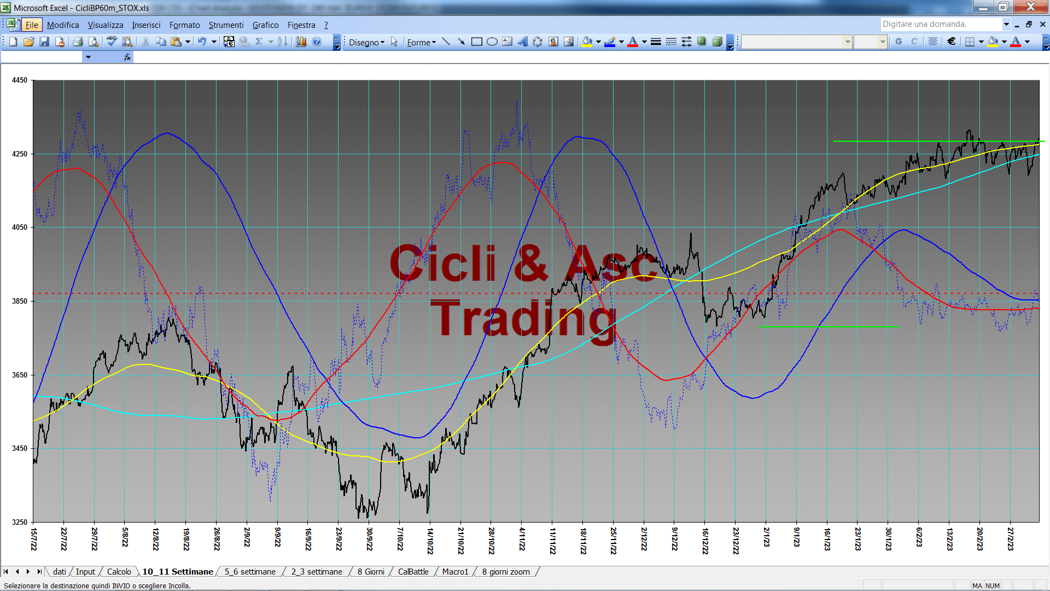Open the Strumenti menu
Image resolution: width=1050 pixels, height=591 pixels.
tap(226, 25)
